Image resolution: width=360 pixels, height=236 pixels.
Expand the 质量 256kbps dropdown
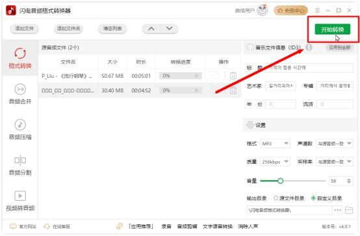(x=275, y=162)
